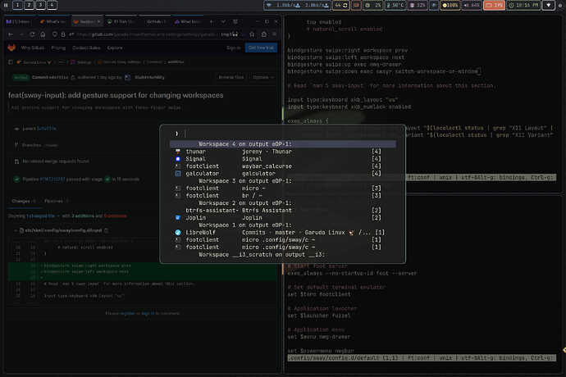Open the Contact Sales link
The image size is (566, 377).
86,48
